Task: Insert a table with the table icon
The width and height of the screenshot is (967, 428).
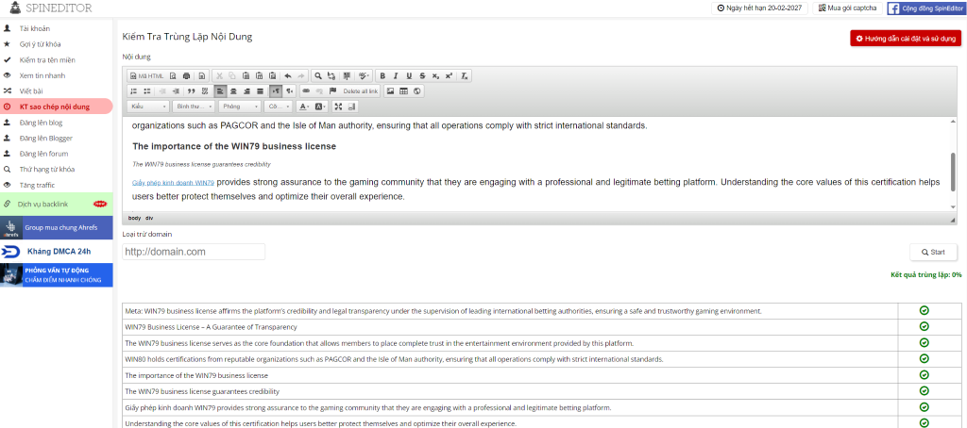Action: 404,91
